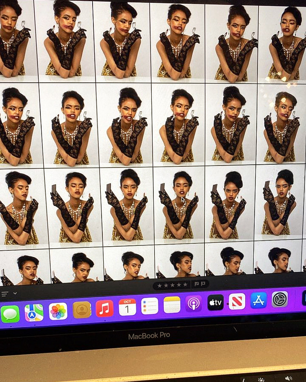Launch Maps from the Dock
Viewport: 306px width, 382px height.
34,313
